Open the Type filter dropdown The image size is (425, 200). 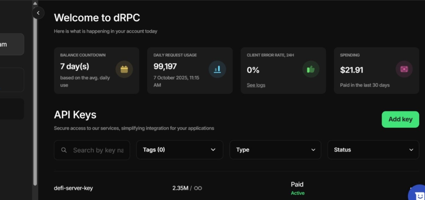pyautogui.click(x=275, y=150)
